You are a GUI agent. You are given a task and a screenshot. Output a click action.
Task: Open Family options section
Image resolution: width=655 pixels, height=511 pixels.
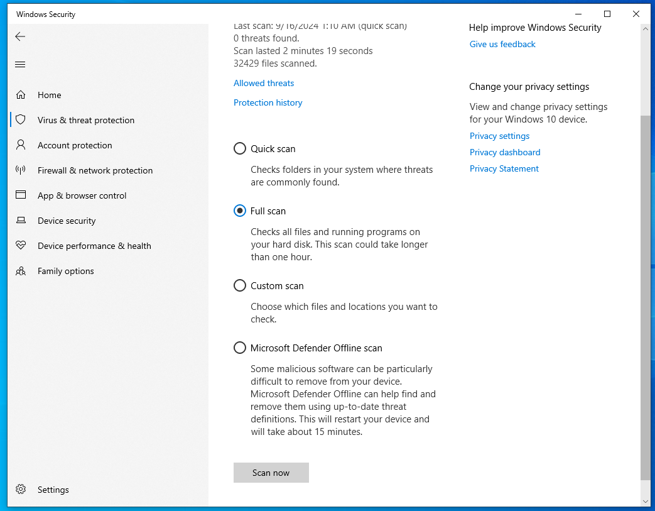pos(65,271)
